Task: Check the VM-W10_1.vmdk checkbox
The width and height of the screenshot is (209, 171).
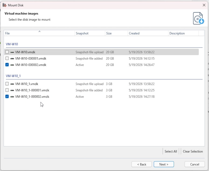Action: coord(7,84)
